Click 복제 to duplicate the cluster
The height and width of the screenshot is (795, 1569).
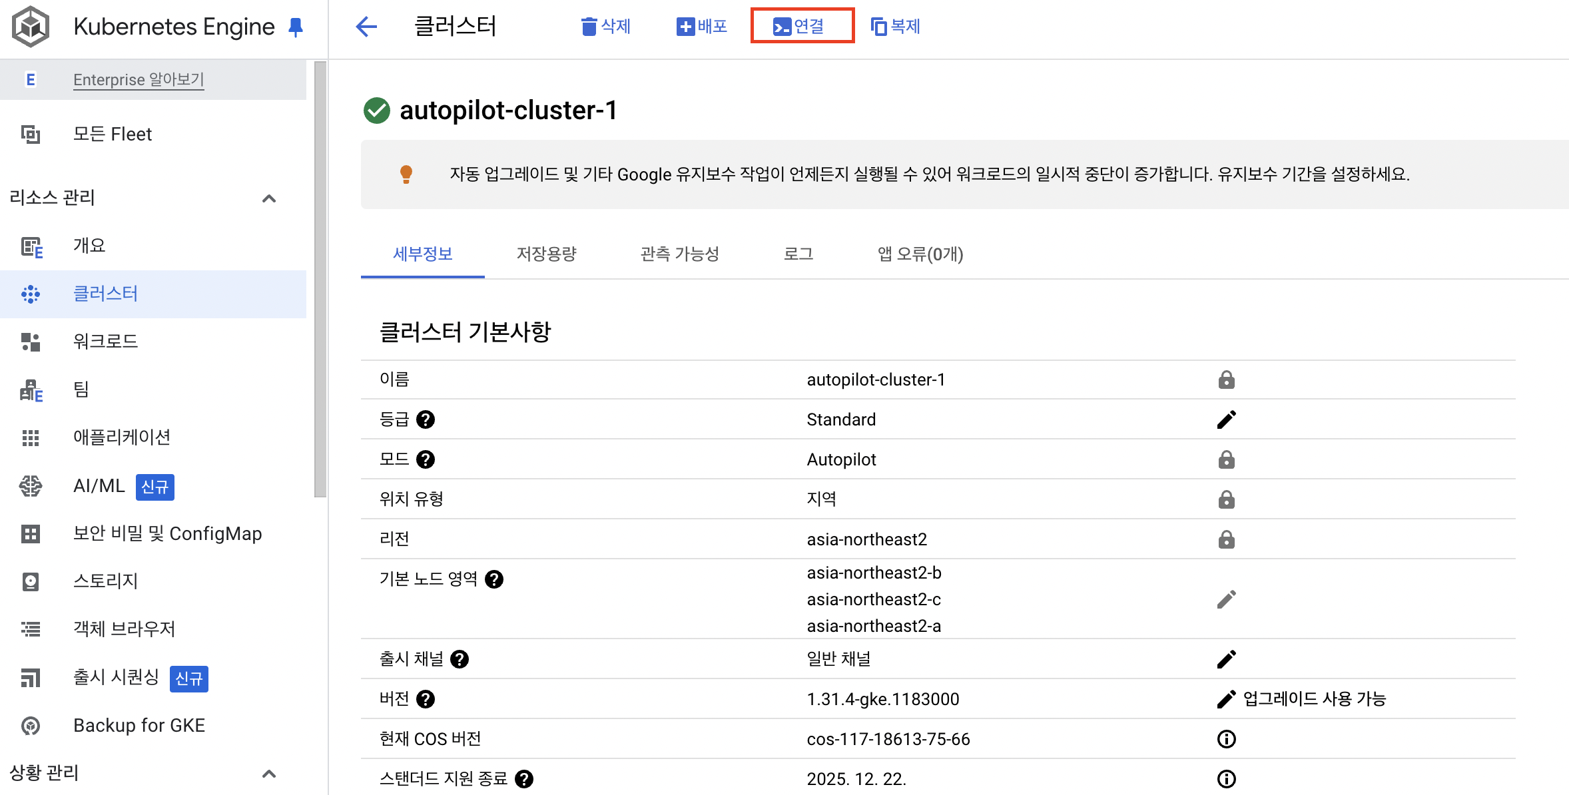(896, 27)
